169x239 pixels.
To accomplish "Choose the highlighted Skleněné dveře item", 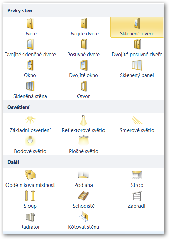I will click(x=137, y=27).
